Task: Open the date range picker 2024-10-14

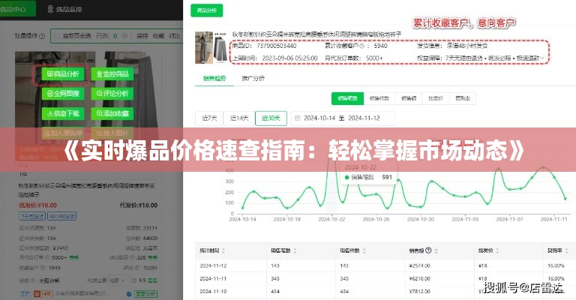Action: 319,118
